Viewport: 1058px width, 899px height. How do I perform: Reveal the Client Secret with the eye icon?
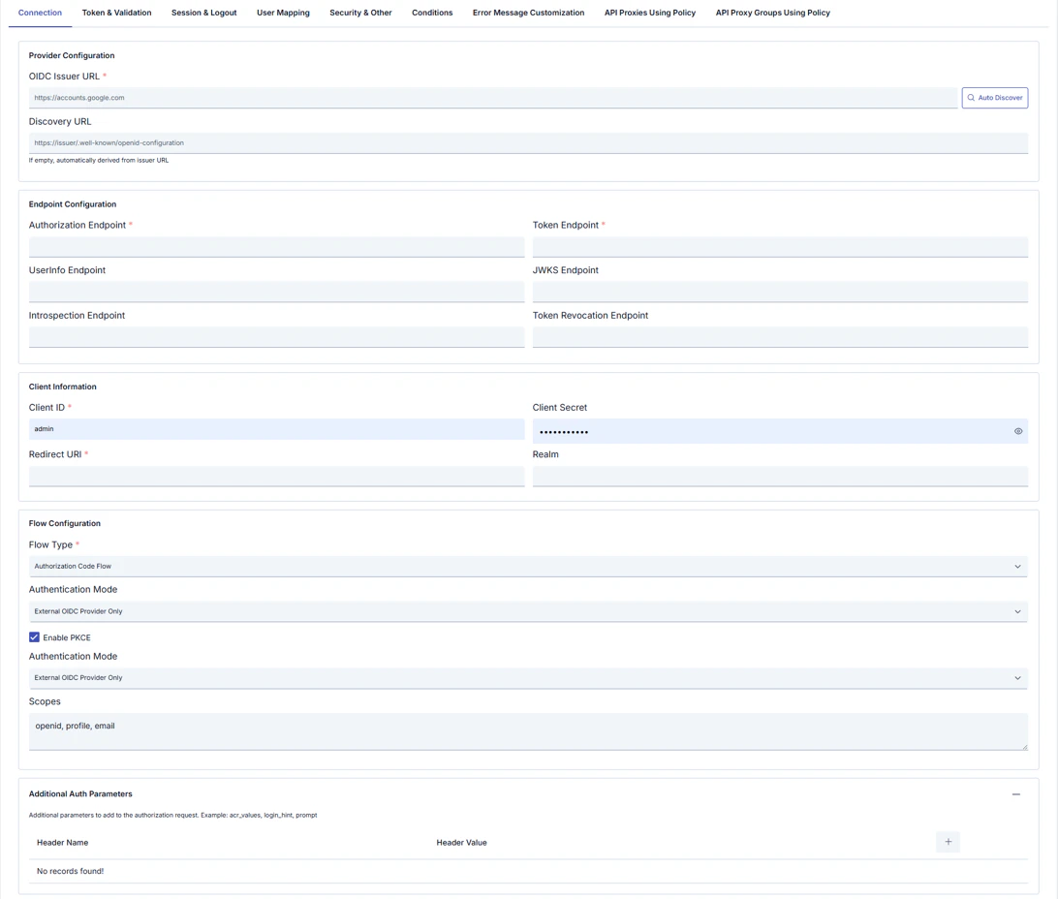coord(1017,430)
